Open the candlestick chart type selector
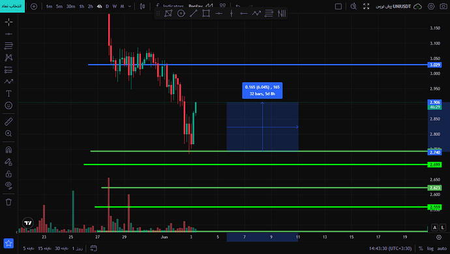450x254 pixels. (x=142, y=7)
